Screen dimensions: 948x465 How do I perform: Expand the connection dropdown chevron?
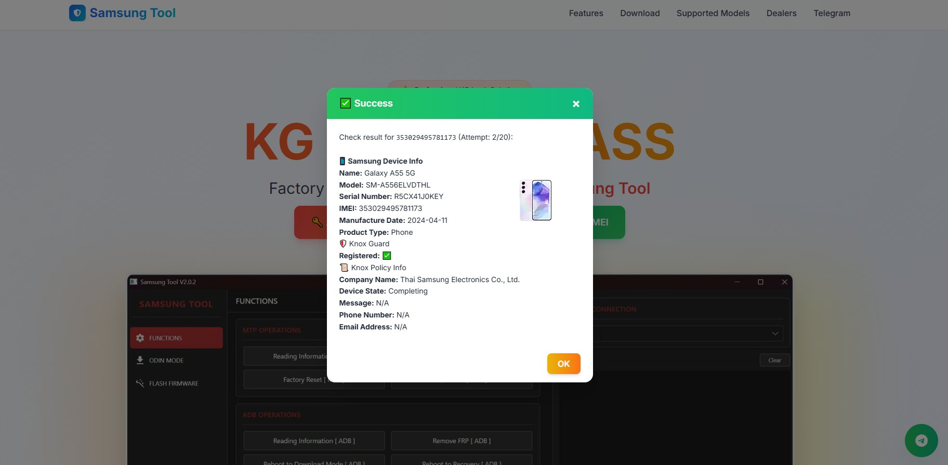coord(774,334)
